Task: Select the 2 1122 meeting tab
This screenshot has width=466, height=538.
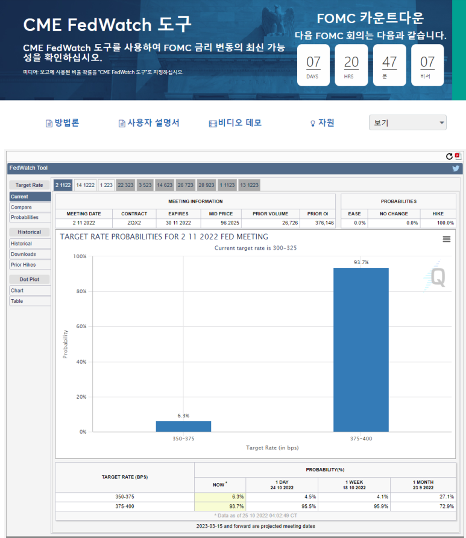Action: click(x=63, y=185)
